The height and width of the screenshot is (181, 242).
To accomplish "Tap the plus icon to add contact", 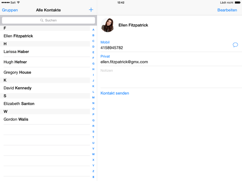I will coord(91,10).
